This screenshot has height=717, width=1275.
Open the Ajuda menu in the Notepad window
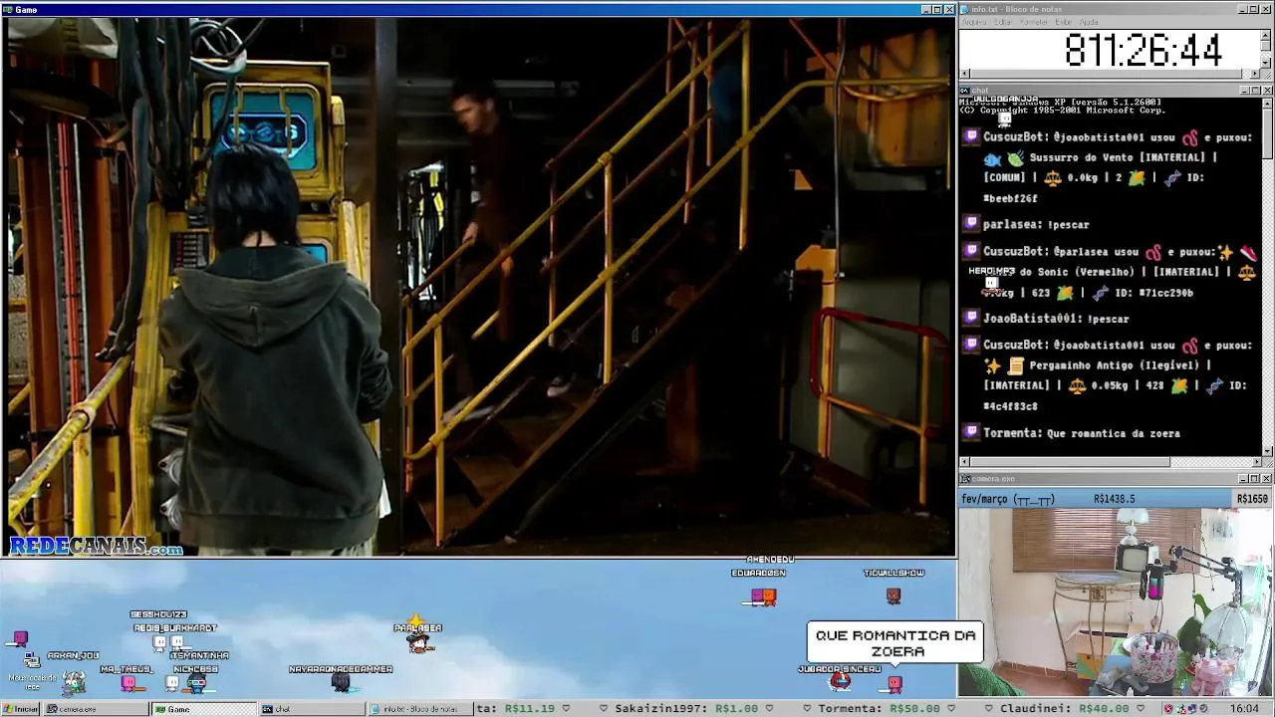coord(1089,22)
